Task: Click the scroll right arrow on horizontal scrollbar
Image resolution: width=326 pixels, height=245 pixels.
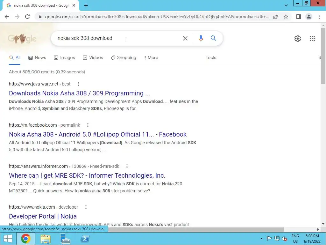Action: pos(318,229)
